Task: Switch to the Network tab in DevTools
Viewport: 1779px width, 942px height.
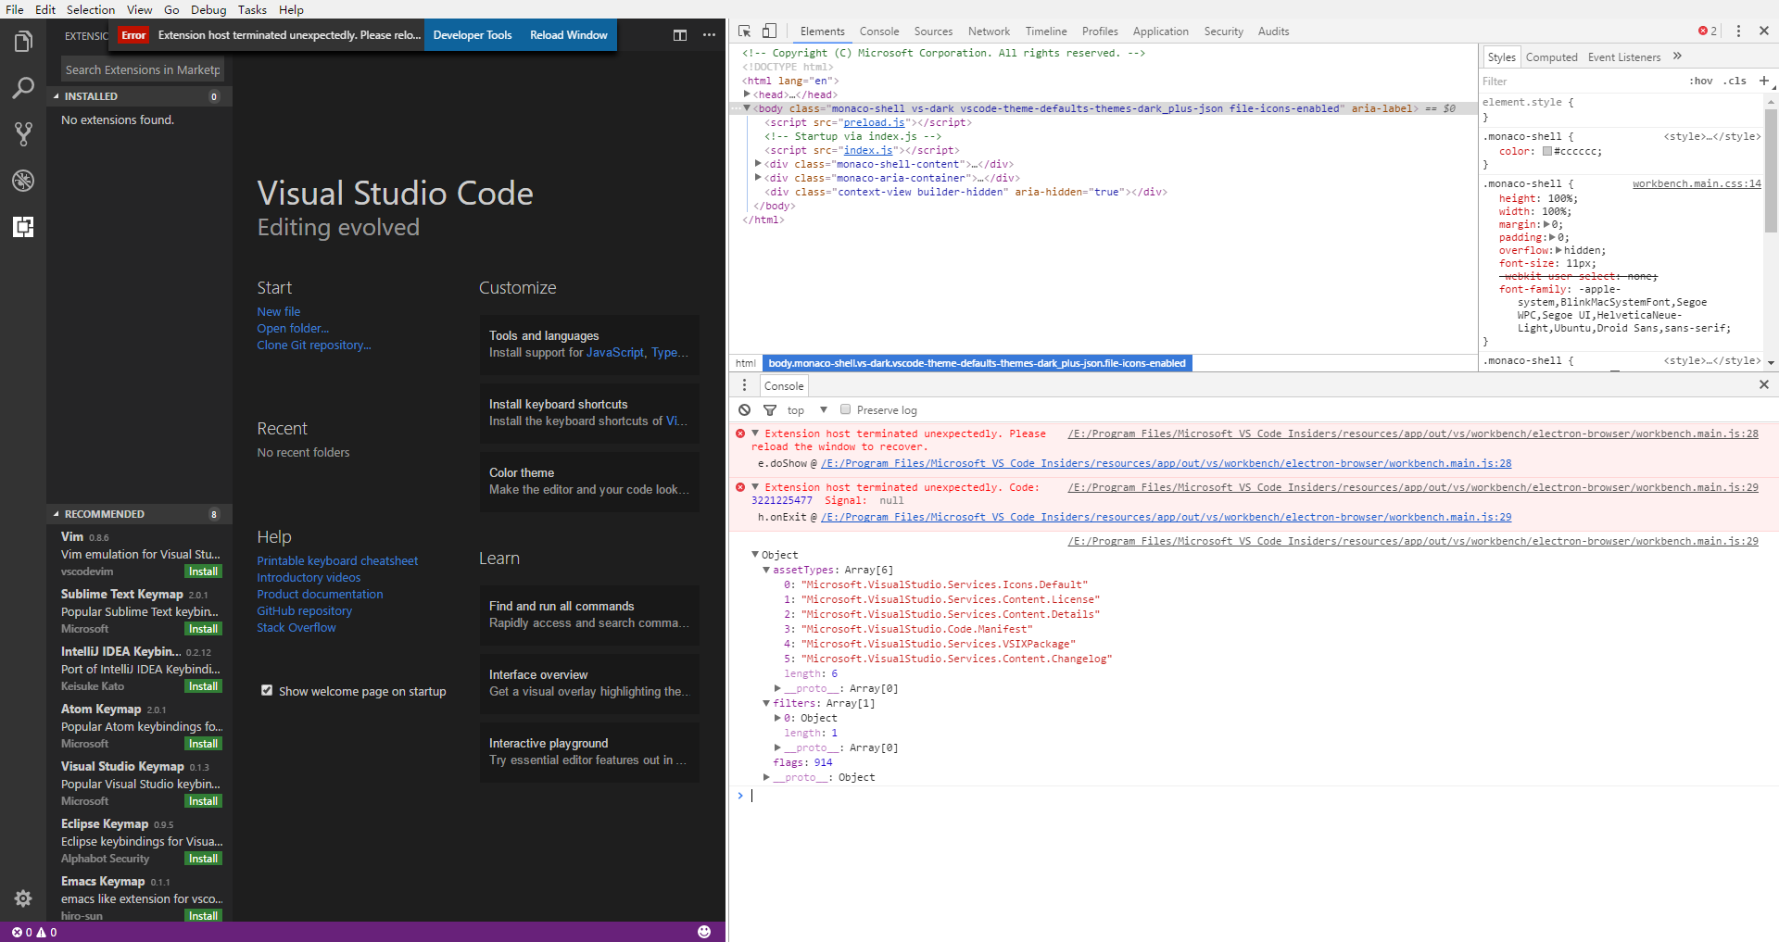Action: point(988,31)
